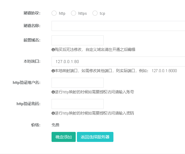Image resolution: width=185 pixels, height=154 pixels.
Task: Click info icon beside 请输入密码 hint
Action: point(53,113)
